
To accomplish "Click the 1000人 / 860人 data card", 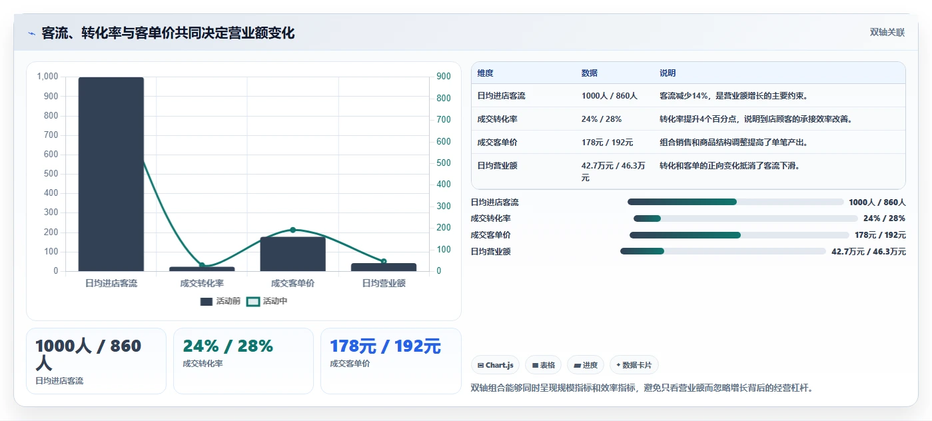I will pyautogui.click(x=96, y=361).
